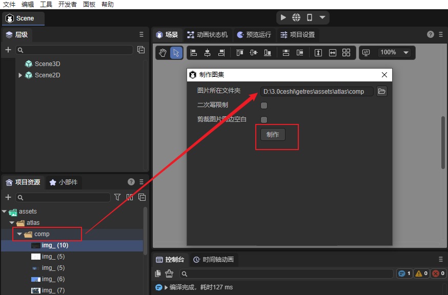Clear the console with trash icon
The height and width of the screenshot is (295, 448).
[x=169, y=273]
